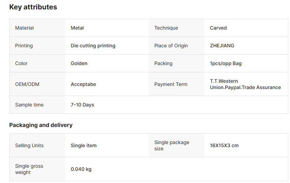The width and height of the screenshot is (290, 183).
Task: Click the Place of Origin label
Action: (171, 46)
